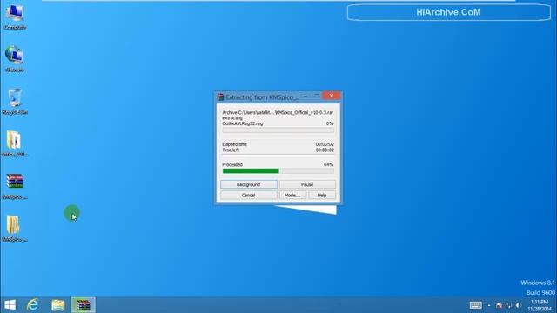557x313 pixels.
Task: Open Help in the extraction dialog
Action: point(322,195)
